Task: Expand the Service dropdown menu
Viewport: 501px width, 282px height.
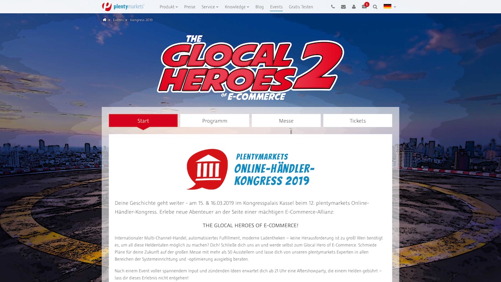Action: tap(210, 7)
